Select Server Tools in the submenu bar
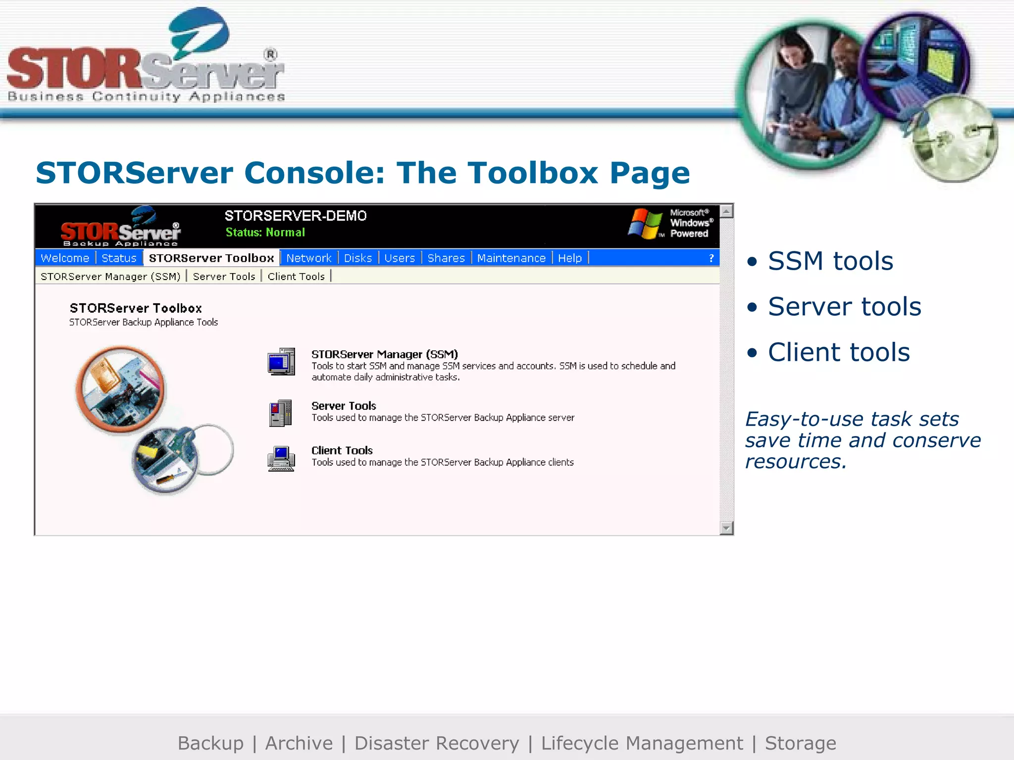 [x=224, y=276]
